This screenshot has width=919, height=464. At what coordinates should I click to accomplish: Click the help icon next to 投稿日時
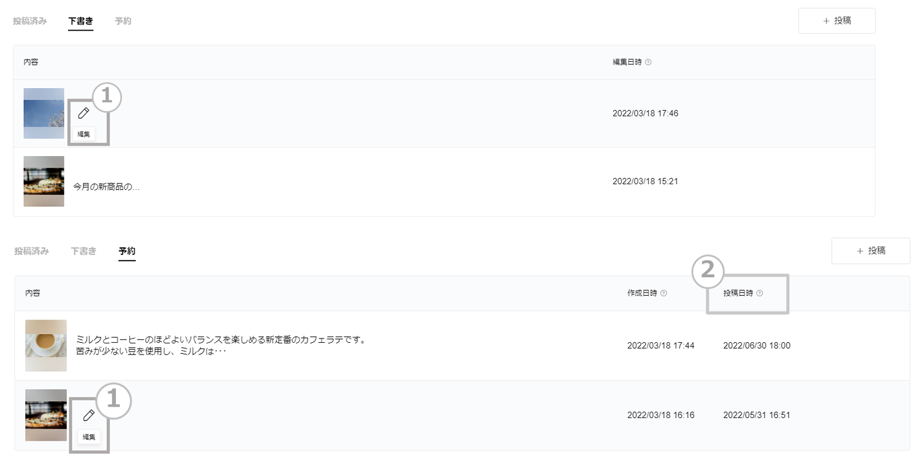coord(760,293)
